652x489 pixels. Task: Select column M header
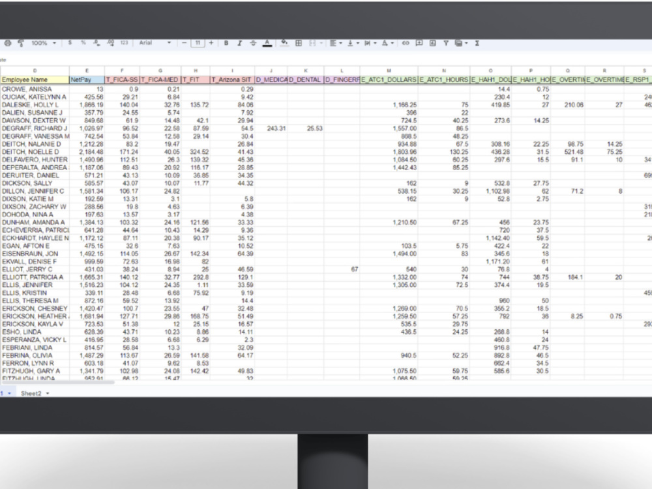pyautogui.click(x=389, y=70)
